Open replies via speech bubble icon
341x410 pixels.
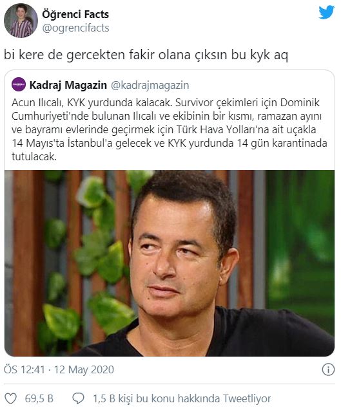pyautogui.click(x=78, y=398)
